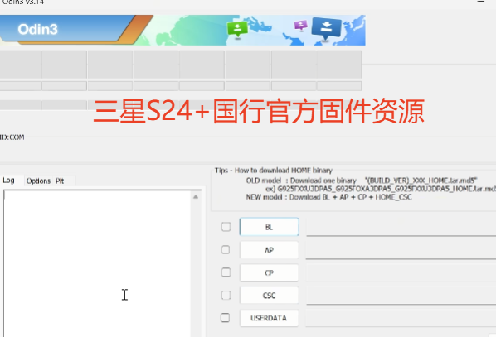Open the Pit tab
Screen dimensions: 496x337
60,181
